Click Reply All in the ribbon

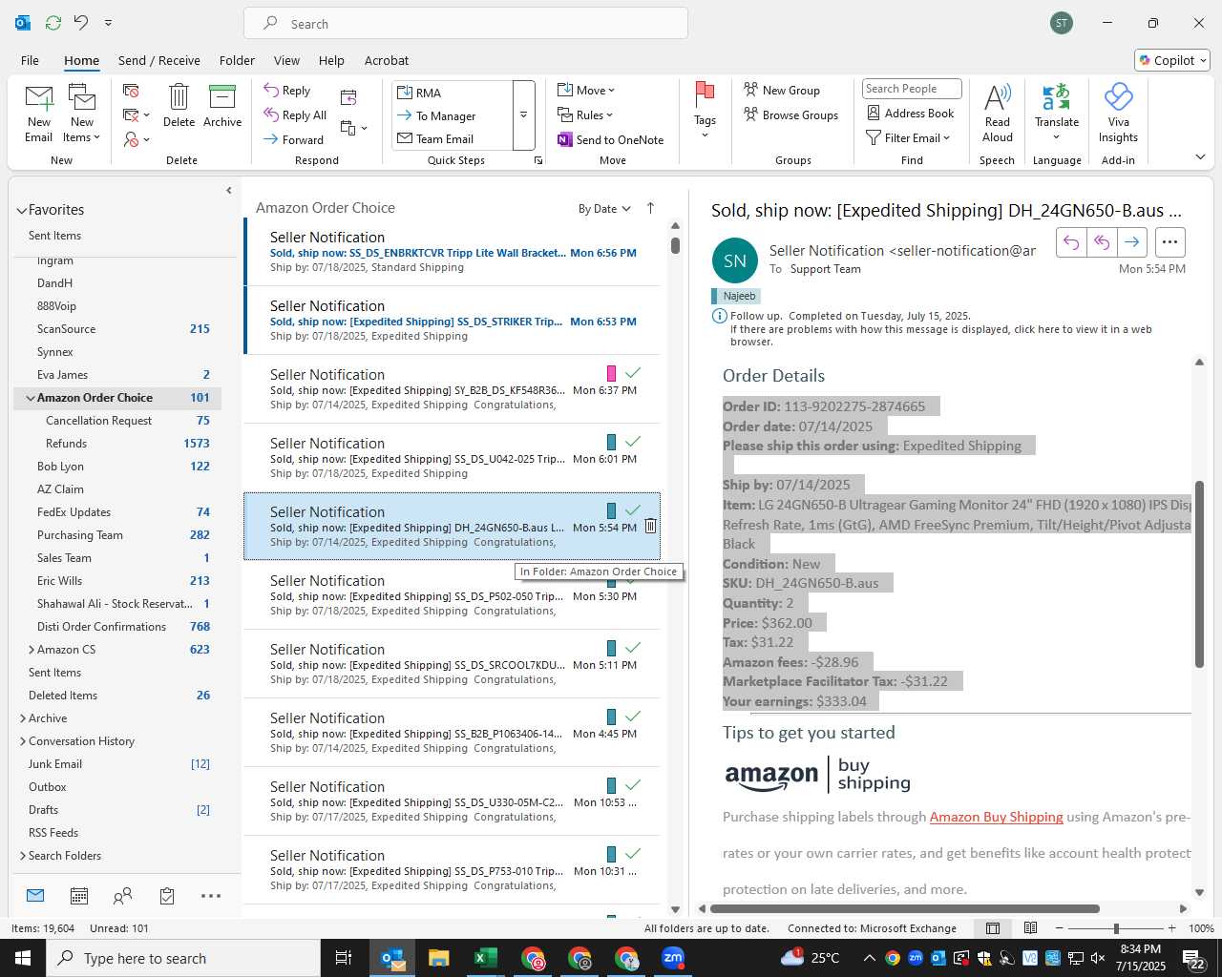tap(295, 115)
